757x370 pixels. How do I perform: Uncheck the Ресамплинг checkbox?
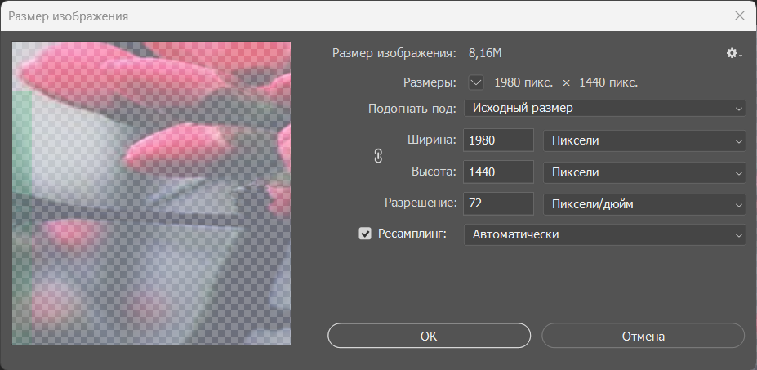(x=365, y=234)
